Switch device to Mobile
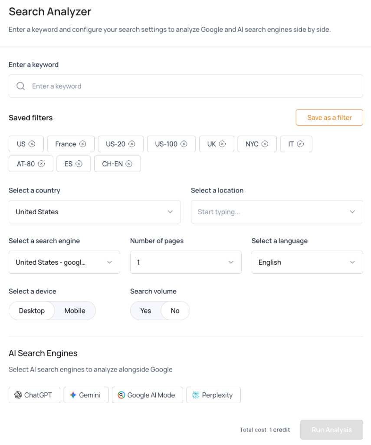Image resolution: width=371 pixels, height=445 pixels. coord(75,311)
